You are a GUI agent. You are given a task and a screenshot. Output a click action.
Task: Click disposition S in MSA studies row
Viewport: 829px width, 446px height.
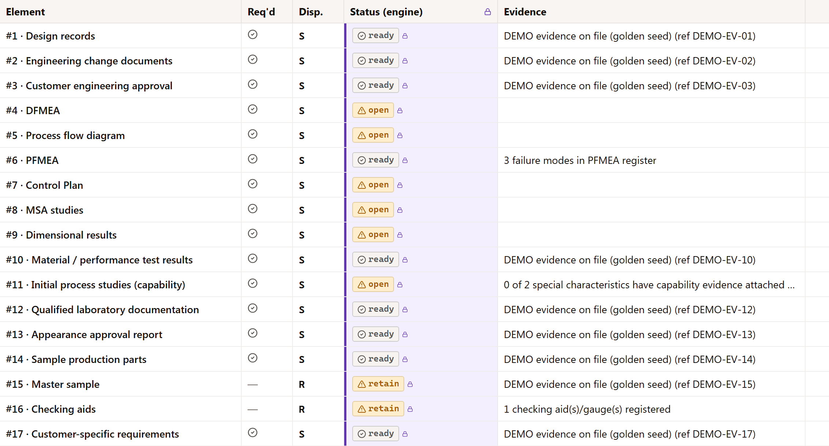(x=302, y=210)
